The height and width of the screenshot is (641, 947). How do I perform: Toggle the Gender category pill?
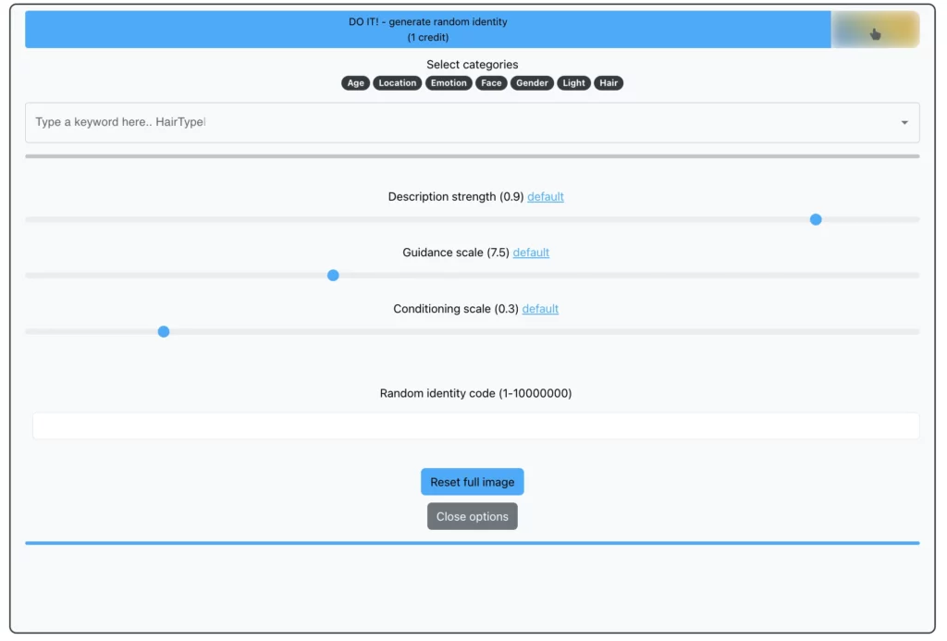click(532, 82)
